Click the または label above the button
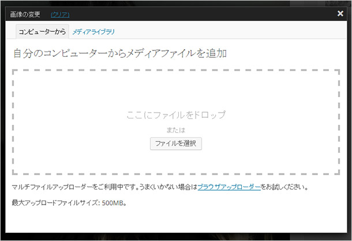The width and height of the screenshot is (352, 241). click(x=176, y=130)
